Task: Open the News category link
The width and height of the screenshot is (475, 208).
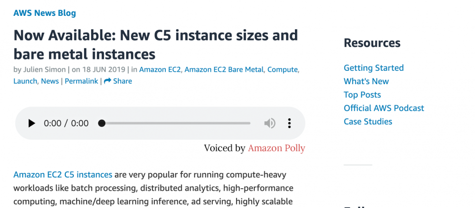Action: [49, 81]
